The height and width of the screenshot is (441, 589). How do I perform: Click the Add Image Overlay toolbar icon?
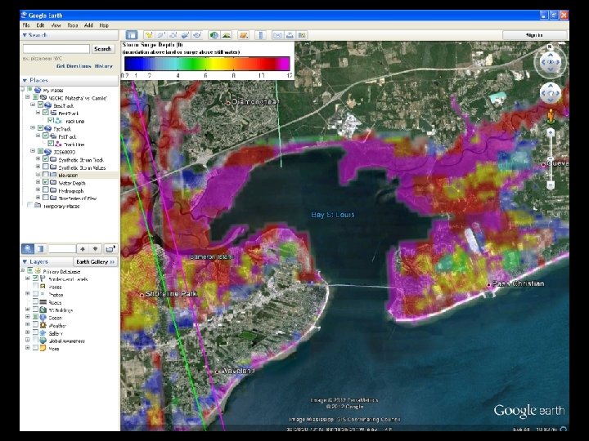coord(185,35)
